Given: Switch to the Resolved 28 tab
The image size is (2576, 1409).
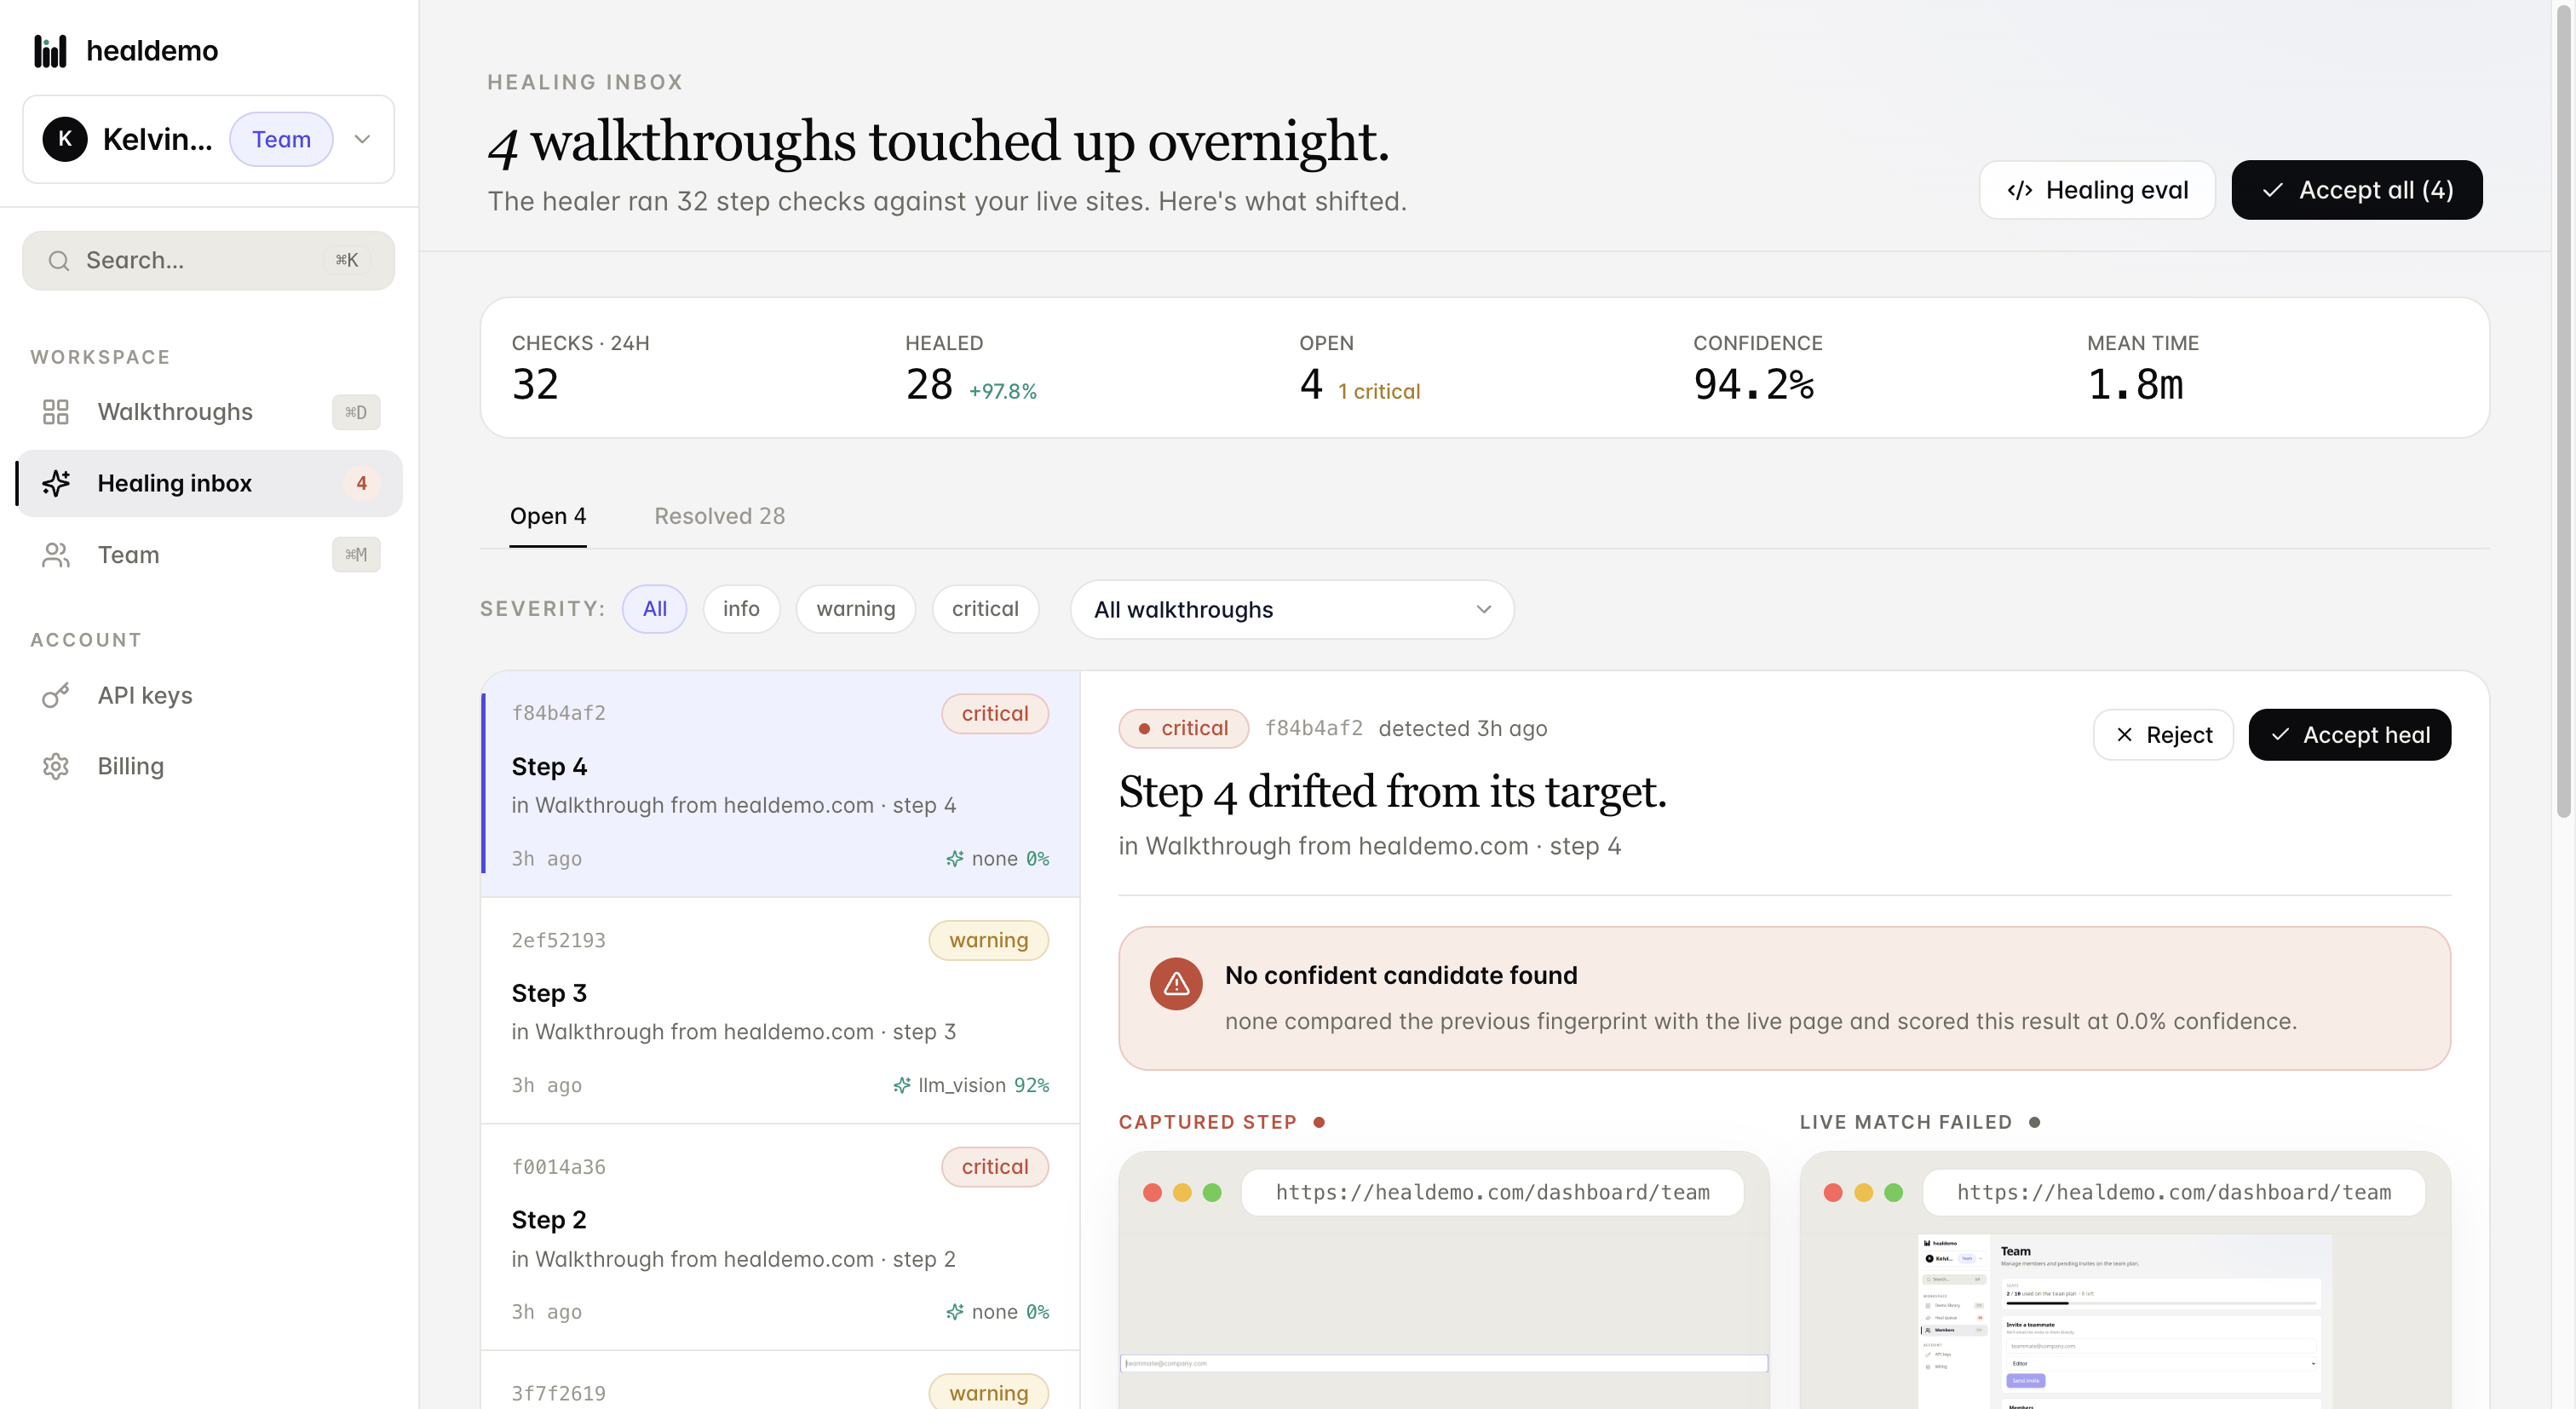Looking at the screenshot, I should pos(719,516).
